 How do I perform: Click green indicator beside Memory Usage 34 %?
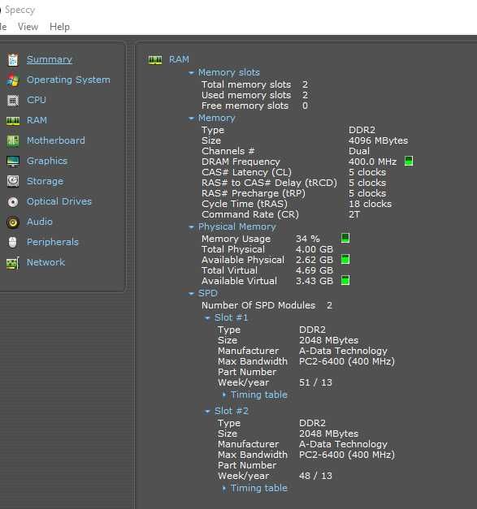click(x=345, y=239)
